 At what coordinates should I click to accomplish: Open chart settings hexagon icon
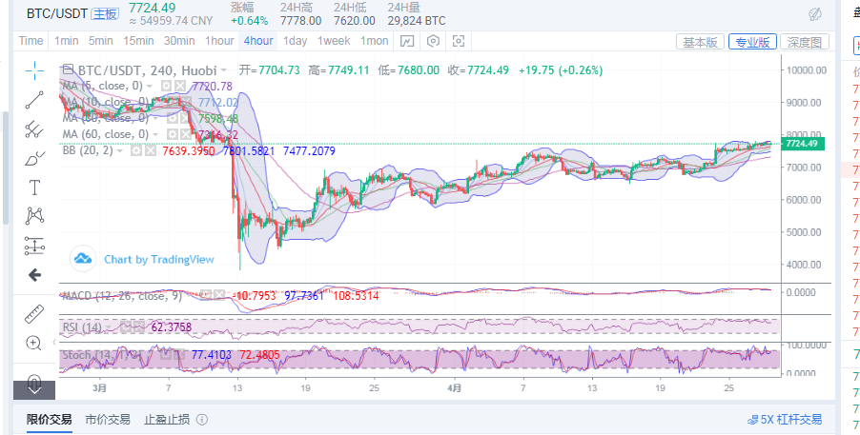tap(434, 41)
